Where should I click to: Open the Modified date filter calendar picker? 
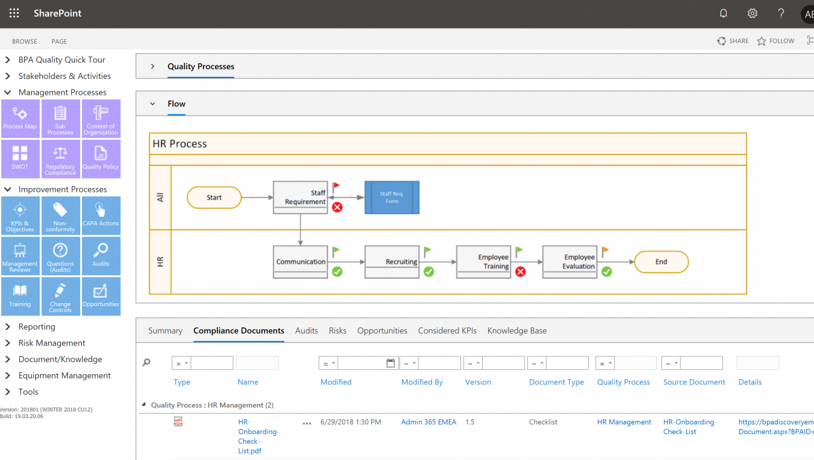392,363
